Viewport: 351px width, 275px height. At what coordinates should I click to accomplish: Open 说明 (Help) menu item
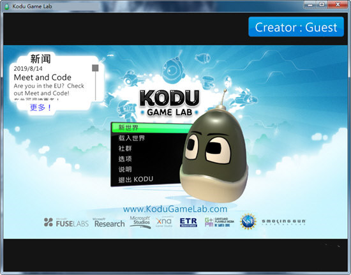click(x=125, y=169)
